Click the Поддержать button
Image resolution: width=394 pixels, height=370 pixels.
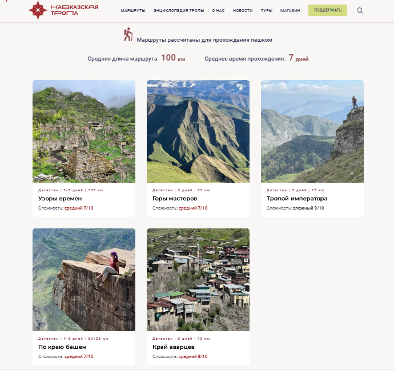328,10
